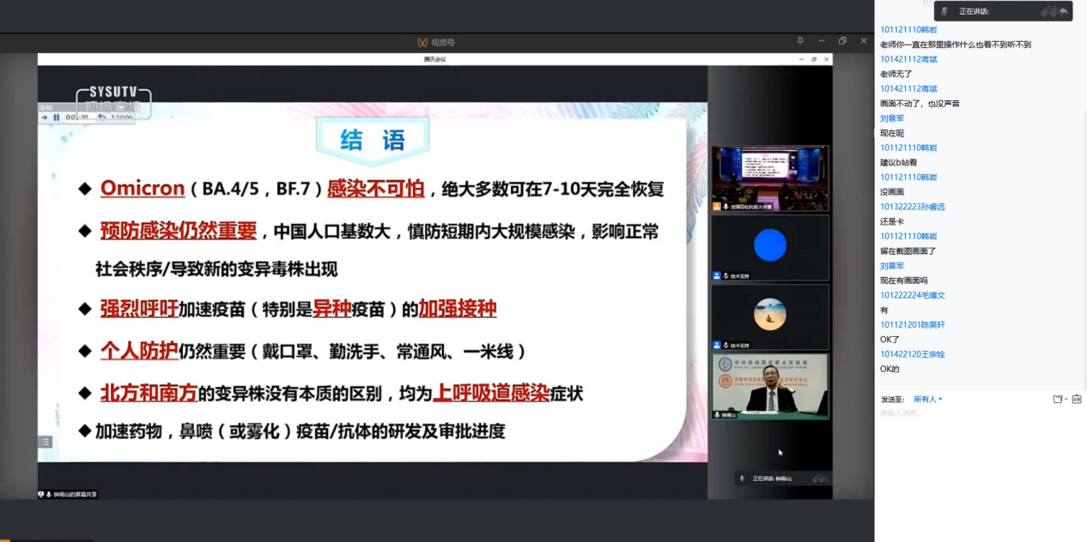This screenshot has height=542, width=1087.
Task: Click the Omicron underlined heading on the slide
Action: pos(143,188)
